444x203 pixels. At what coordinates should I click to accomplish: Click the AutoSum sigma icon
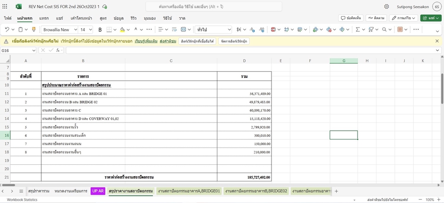(x=358, y=29)
